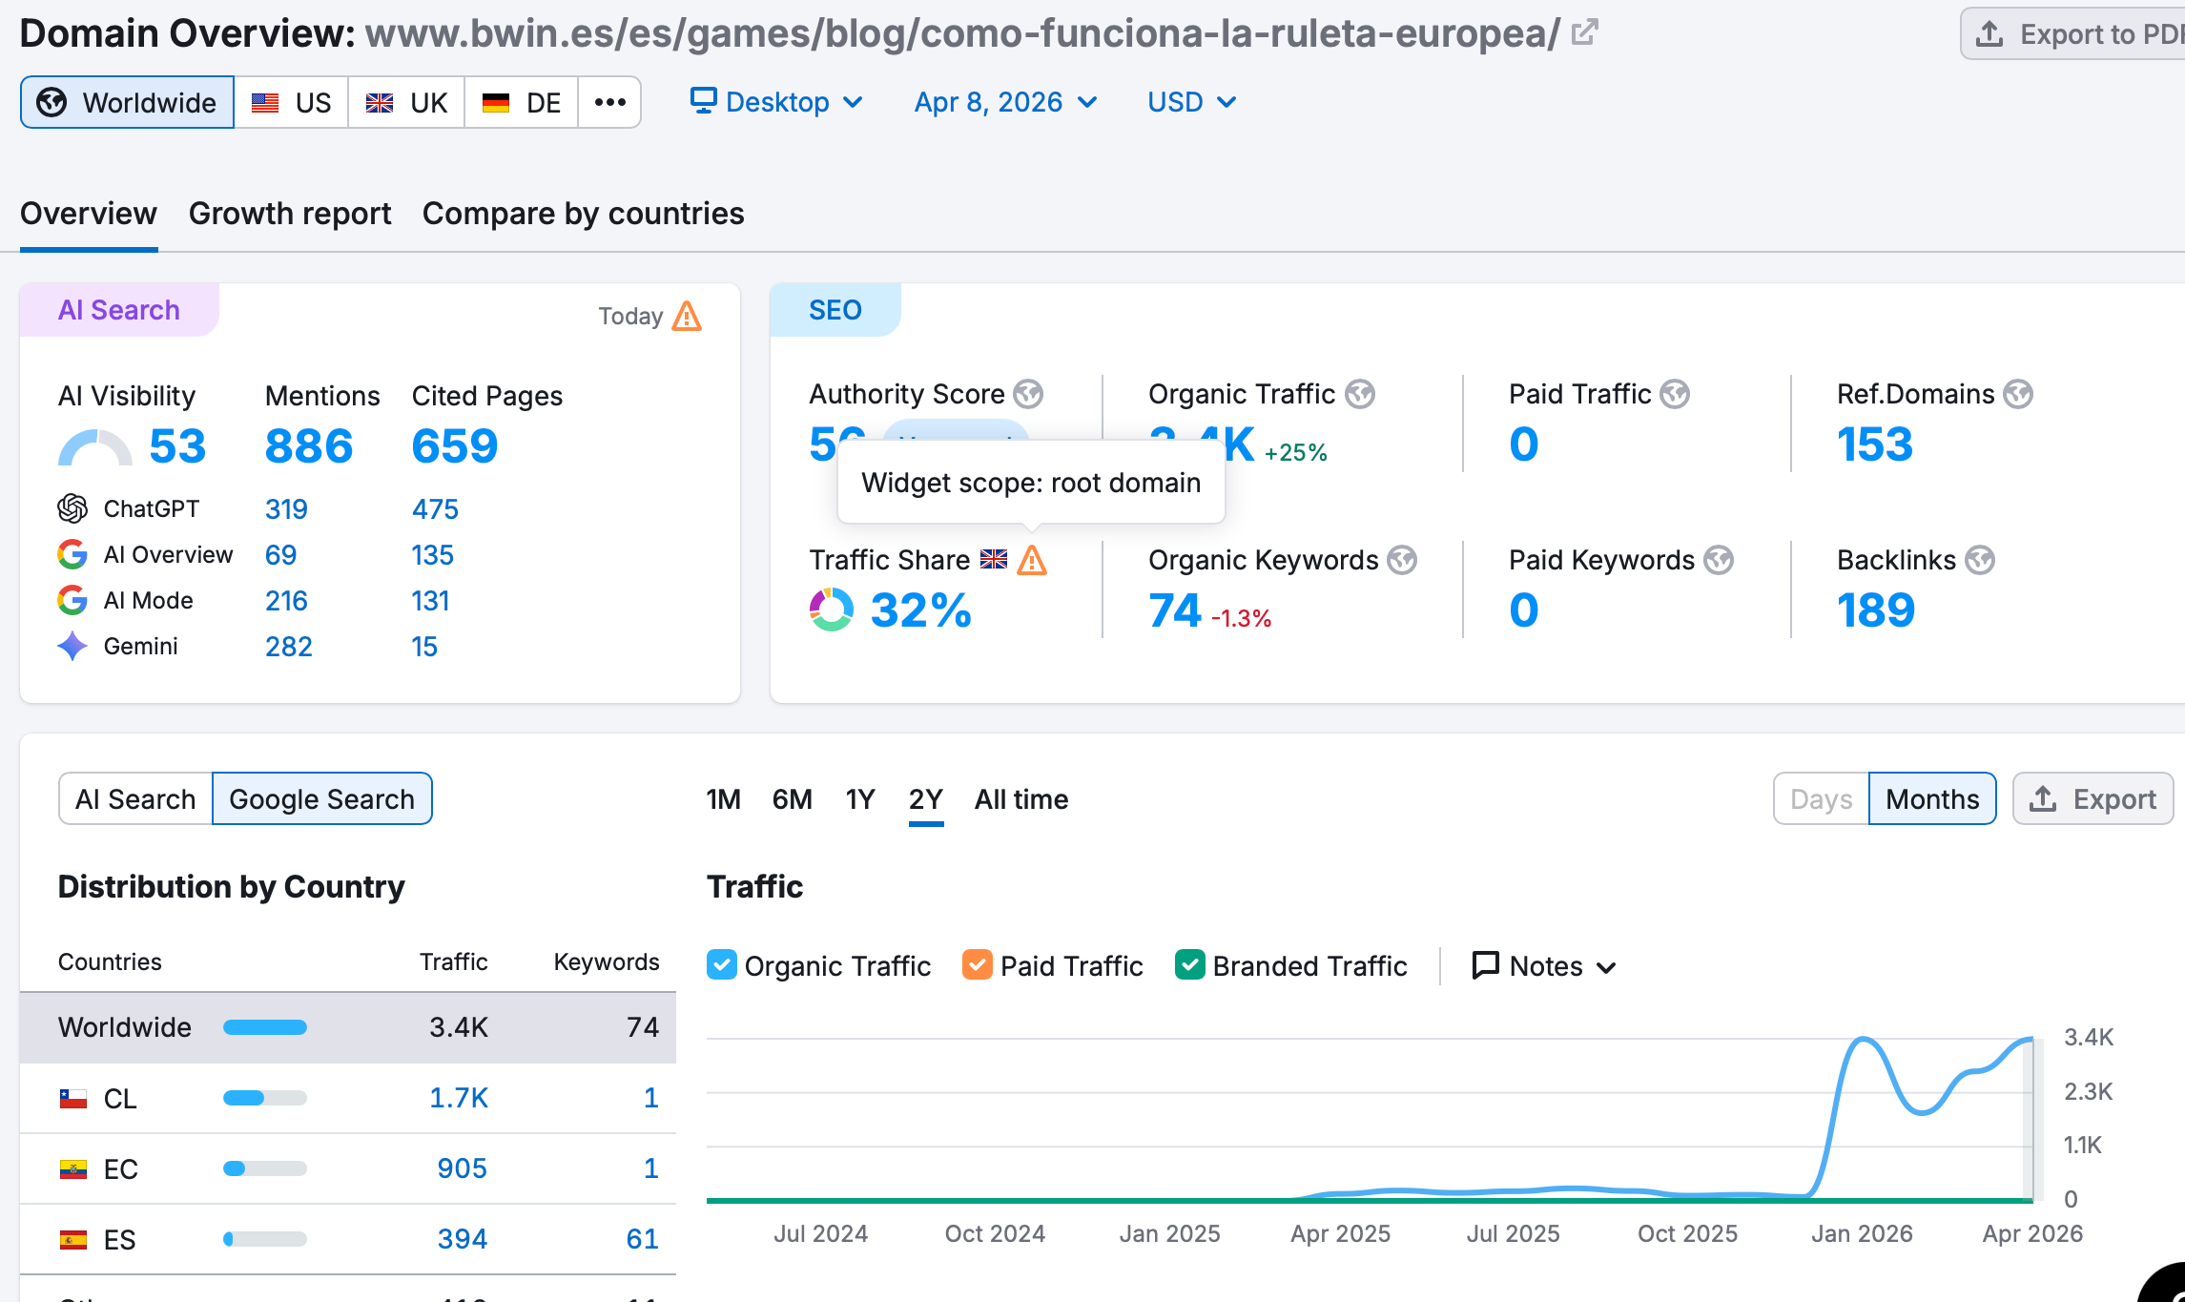
Task: Open the external link icon beside URL
Action: pyautogui.click(x=1584, y=32)
